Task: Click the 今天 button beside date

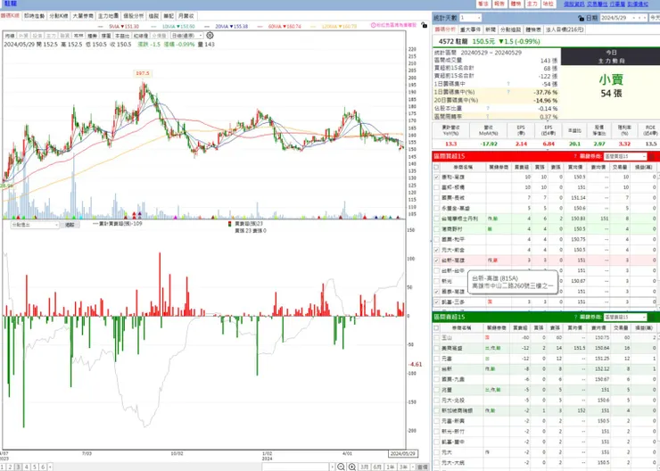Action: click(654, 18)
